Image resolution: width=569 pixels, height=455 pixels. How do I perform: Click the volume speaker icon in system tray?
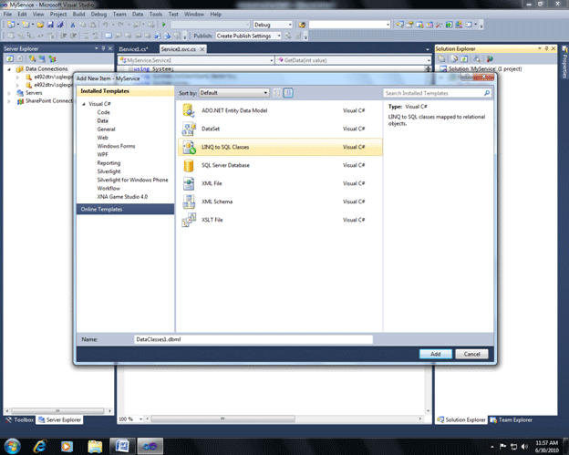(524, 446)
